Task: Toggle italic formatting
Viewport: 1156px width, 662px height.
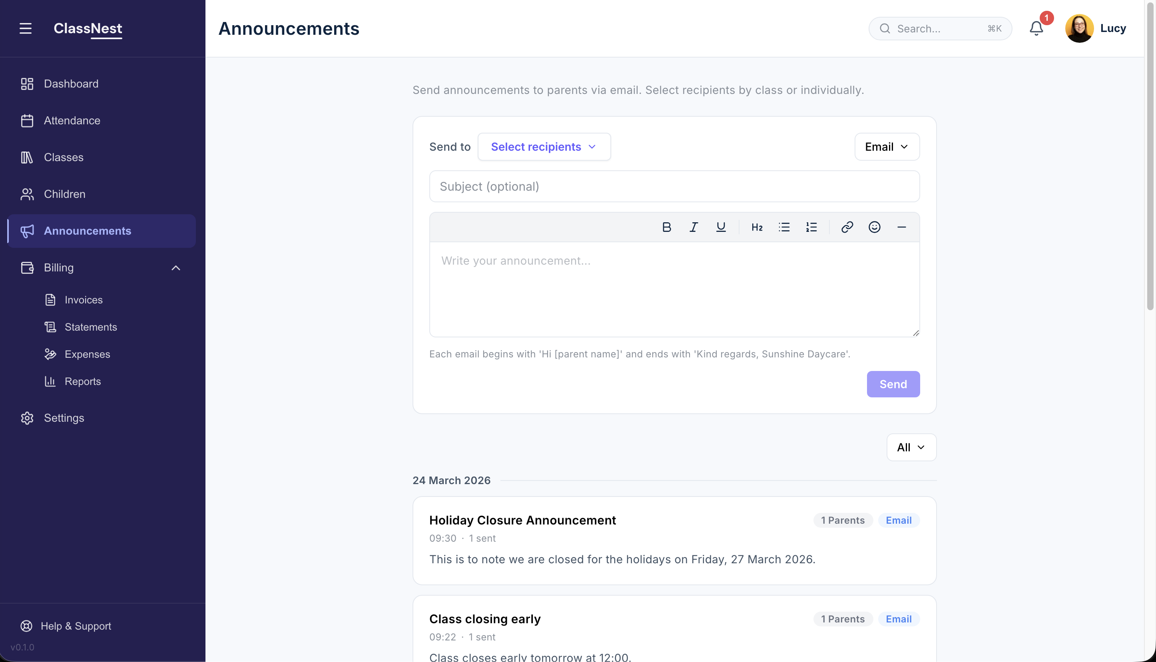Action: click(x=694, y=227)
